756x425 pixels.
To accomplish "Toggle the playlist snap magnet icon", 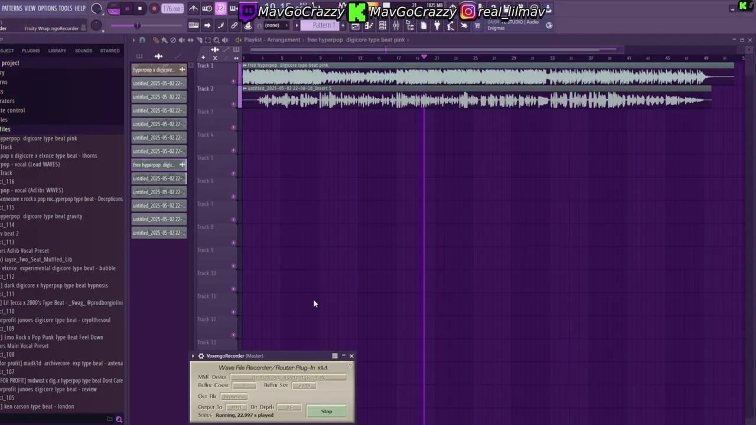I will tap(142, 40).
